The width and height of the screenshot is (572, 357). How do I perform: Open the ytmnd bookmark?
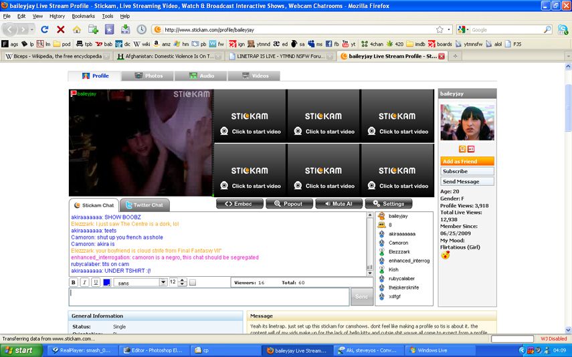click(259, 44)
